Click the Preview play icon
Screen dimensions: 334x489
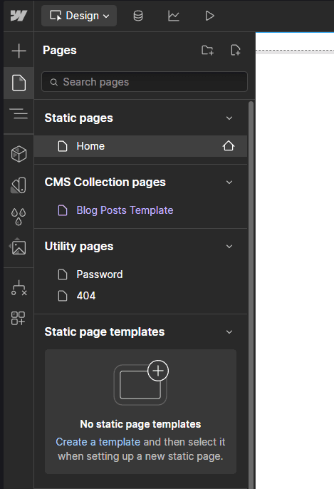point(209,16)
